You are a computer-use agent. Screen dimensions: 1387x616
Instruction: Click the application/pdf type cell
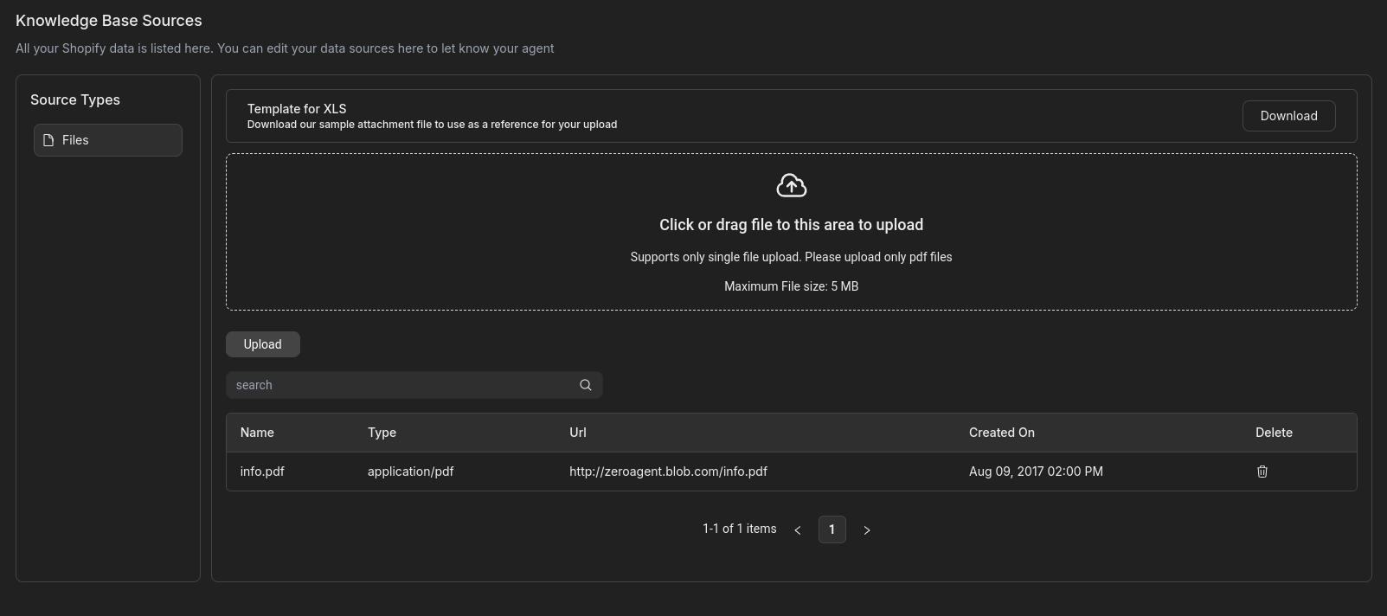[410, 472]
